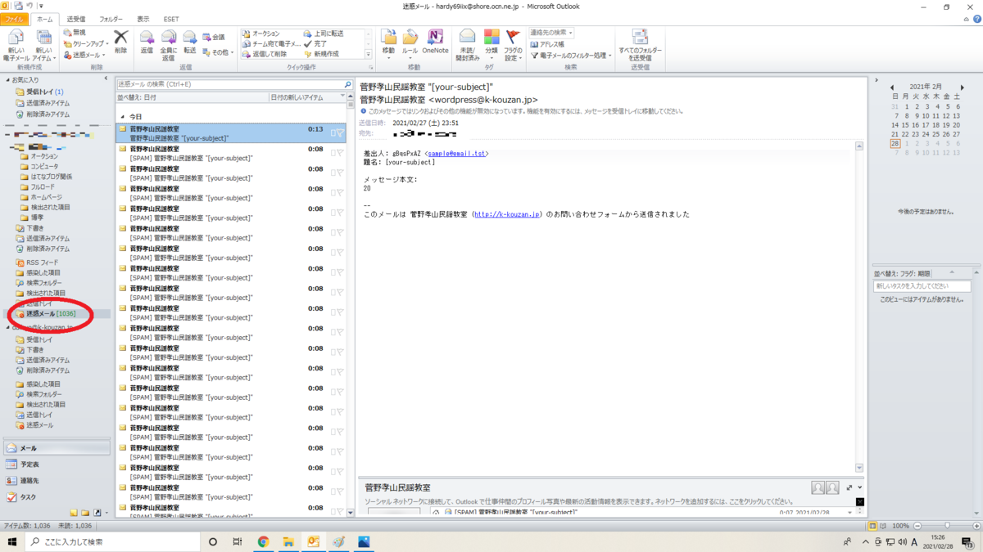This screenshot has height=552, width=983.
Task: Open the 迷惑メール (Junk) ribbon dropdown
Action: coord(84,55)
